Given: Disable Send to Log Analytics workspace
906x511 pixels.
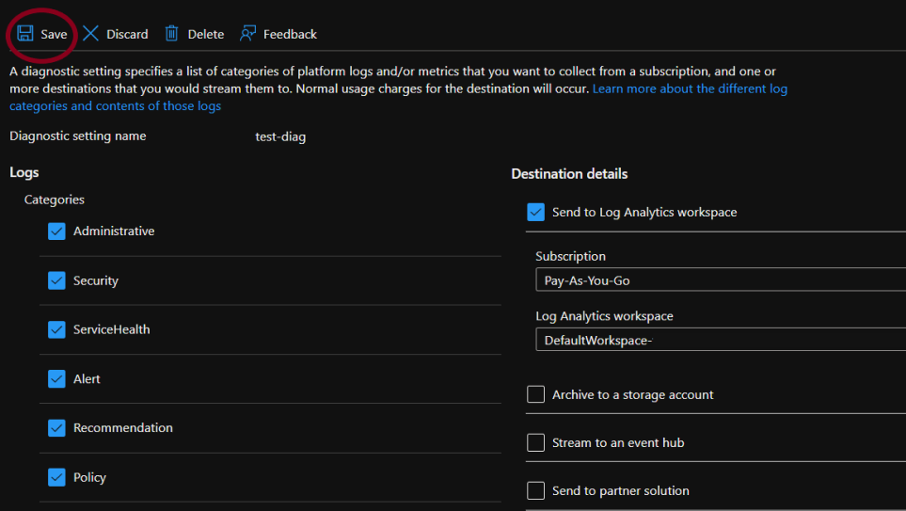Looking at the screenshot, I should point(536,213).
